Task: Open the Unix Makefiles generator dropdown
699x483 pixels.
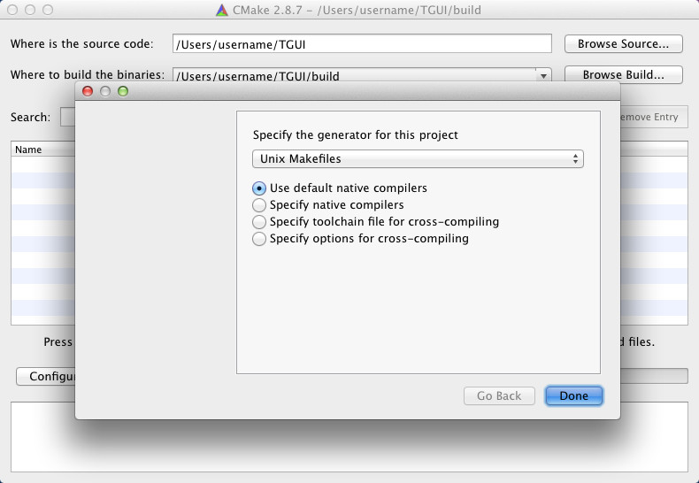Action: [x=418, y=159]
